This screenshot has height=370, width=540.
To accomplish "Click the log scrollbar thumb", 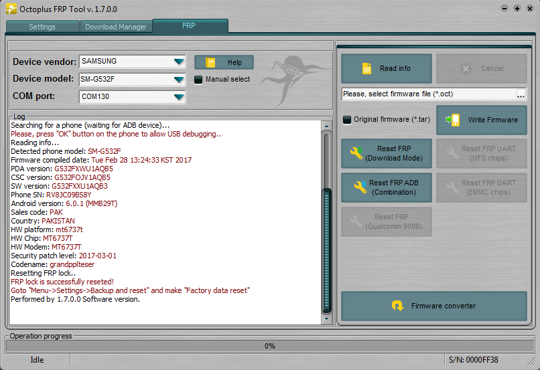I will click(x=326, y=251).
